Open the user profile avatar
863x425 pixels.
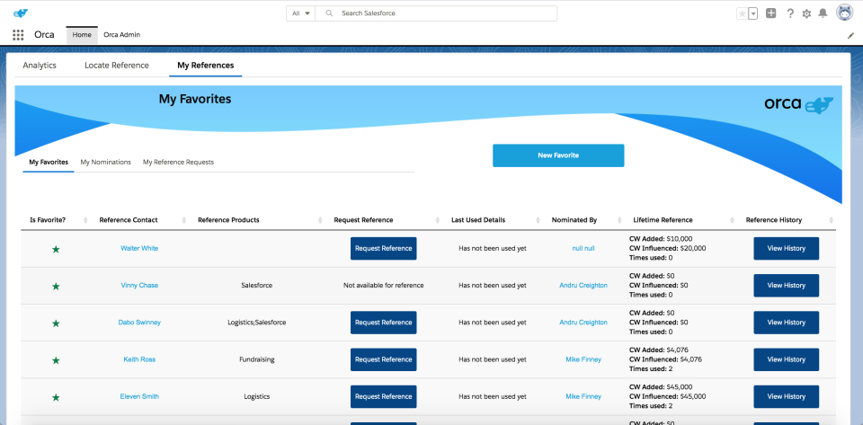pos(844,13)
